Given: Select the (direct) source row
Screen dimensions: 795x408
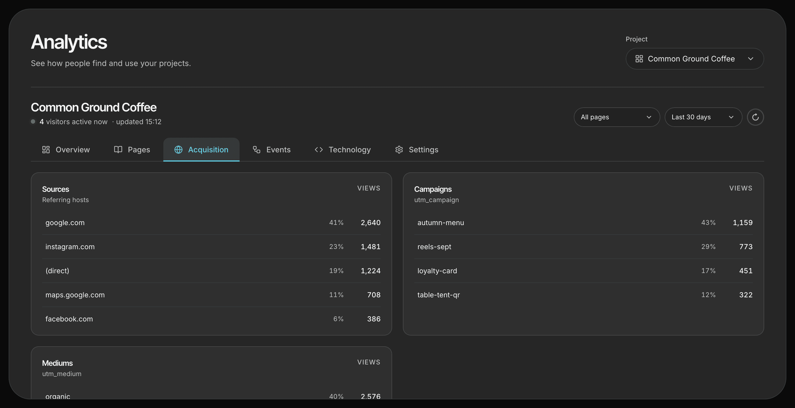Looking at the screenshot, I should [x=211, y=271].
